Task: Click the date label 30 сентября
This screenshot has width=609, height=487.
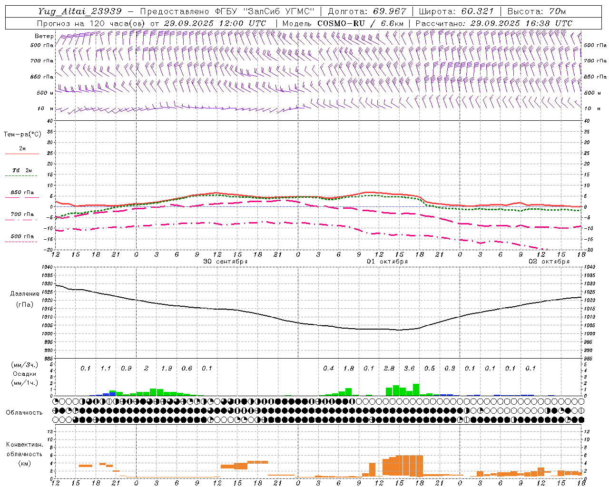Action: 226,262
